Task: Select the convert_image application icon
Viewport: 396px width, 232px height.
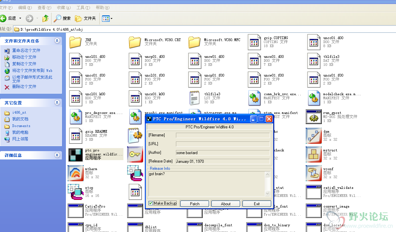Action: click(x=314, y=211)
